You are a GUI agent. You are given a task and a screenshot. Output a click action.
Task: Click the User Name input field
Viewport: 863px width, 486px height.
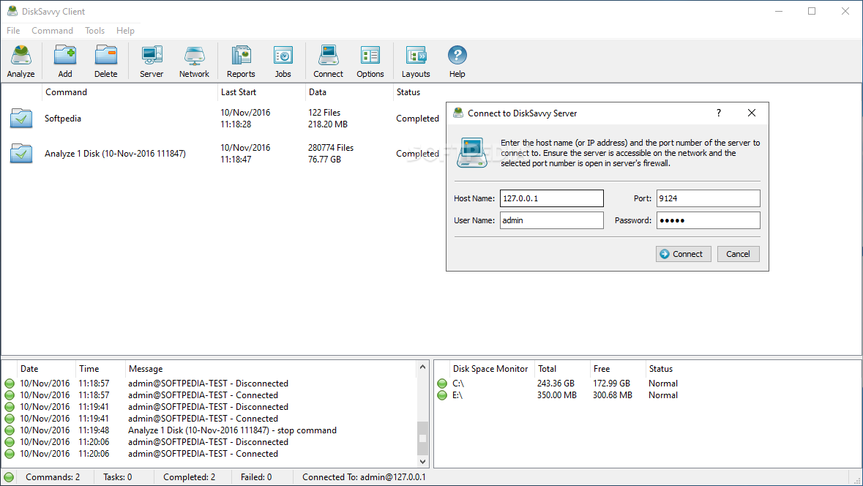click(551, 220)
